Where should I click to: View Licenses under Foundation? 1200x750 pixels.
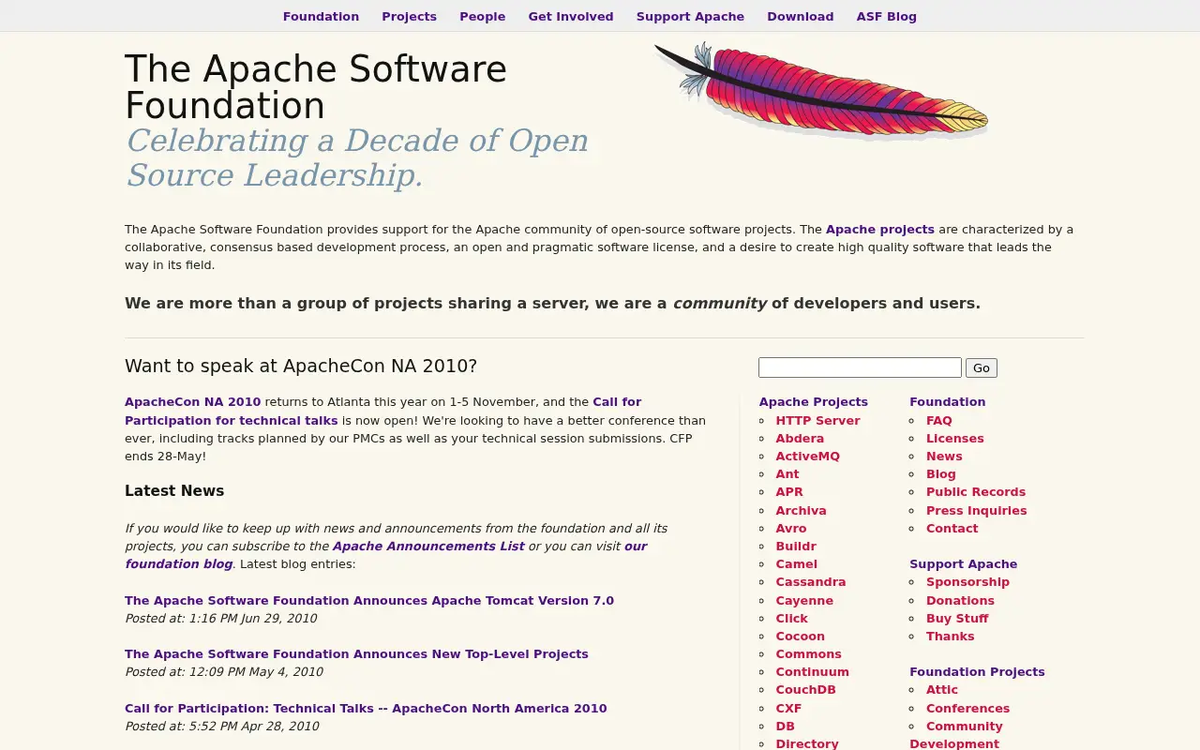(955, 439)
